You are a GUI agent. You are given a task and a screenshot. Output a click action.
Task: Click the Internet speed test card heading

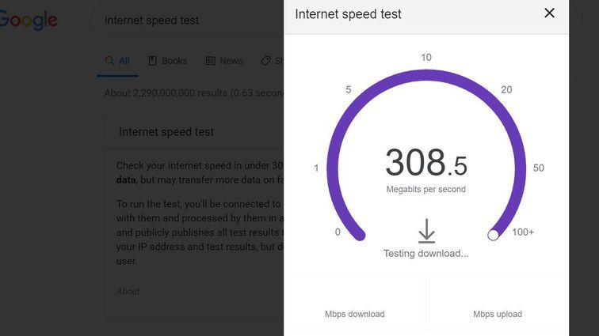pyautogui.click(x=166, y=132)
